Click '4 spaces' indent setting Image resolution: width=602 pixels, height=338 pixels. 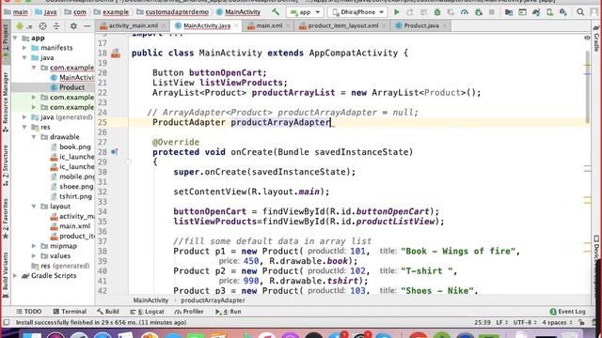point(559,323)
